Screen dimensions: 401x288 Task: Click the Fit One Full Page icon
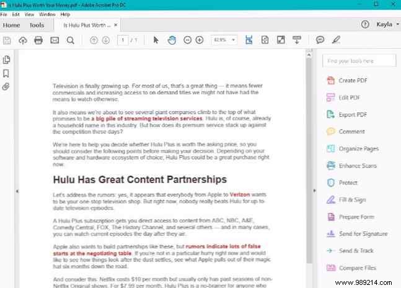[x=265, y=40]
